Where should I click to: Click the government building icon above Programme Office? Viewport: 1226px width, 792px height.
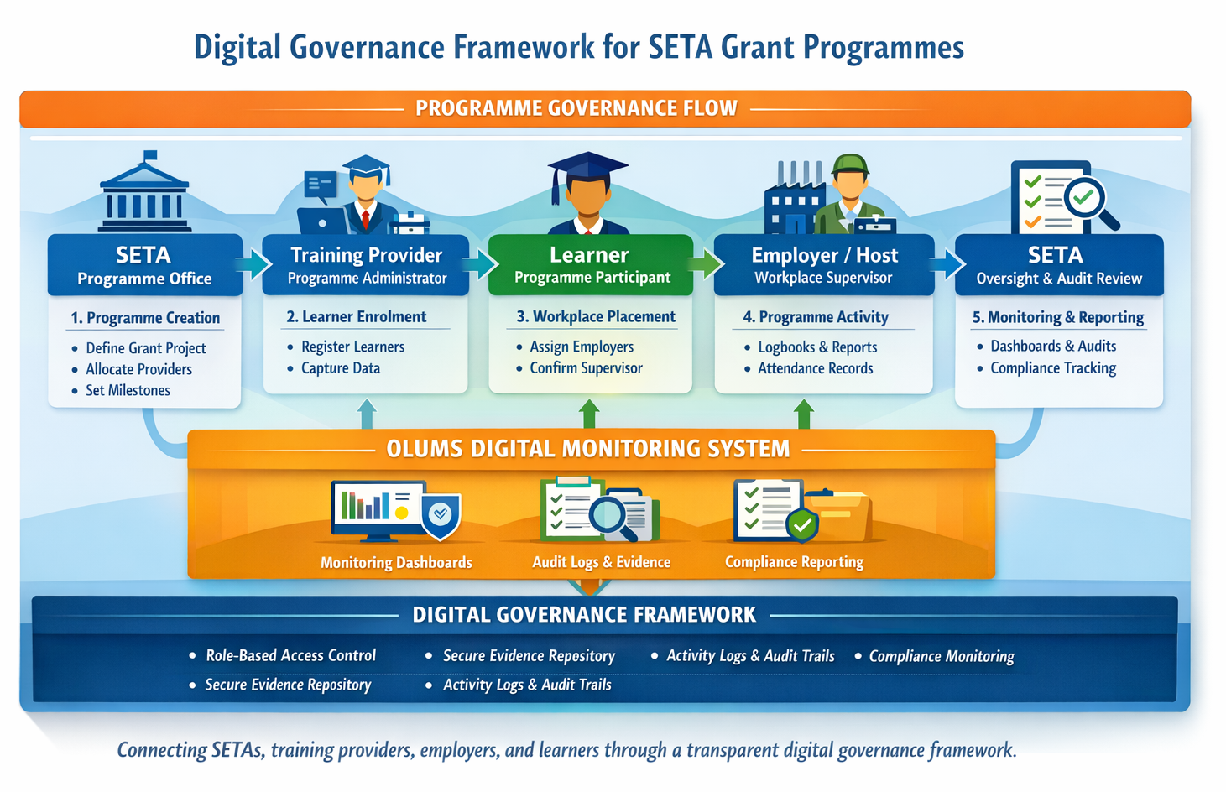point(144,191)
